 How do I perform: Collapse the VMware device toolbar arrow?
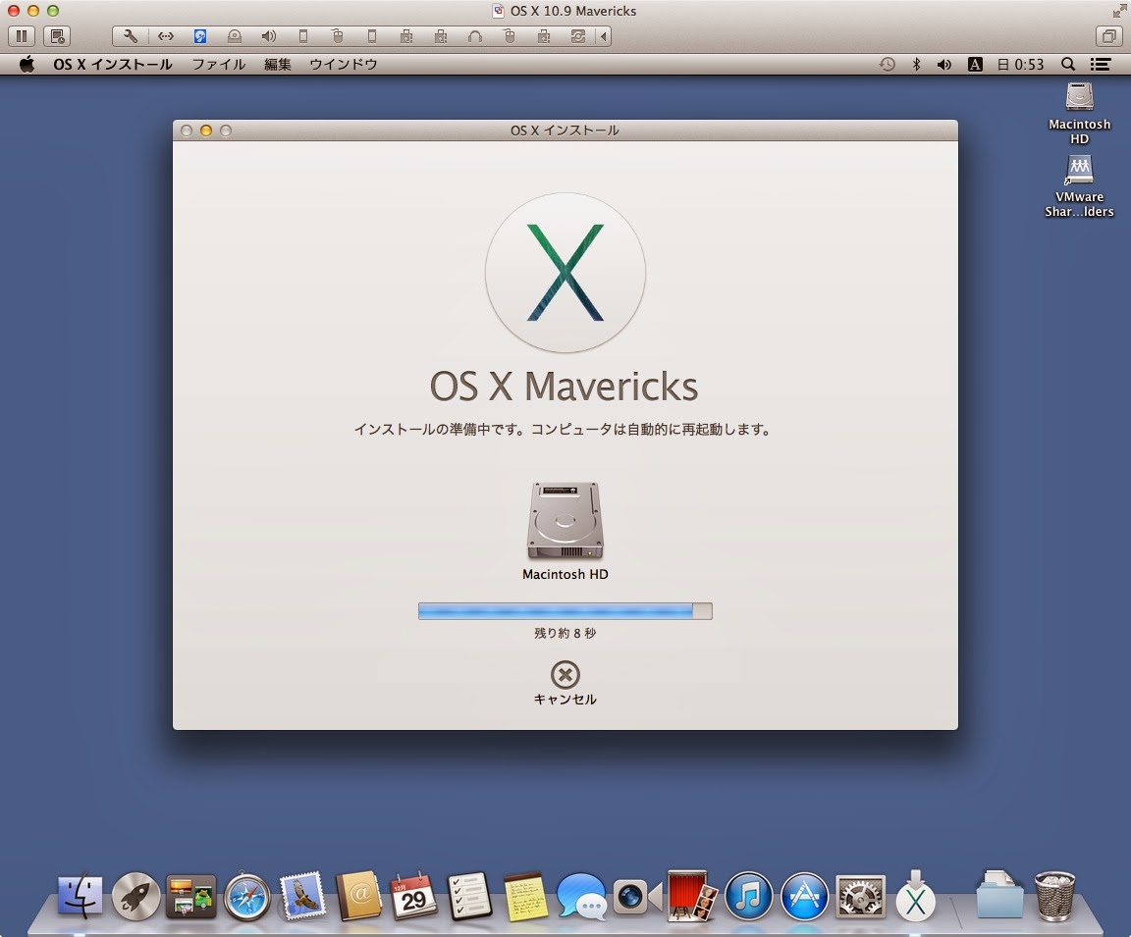pos(604,36)
